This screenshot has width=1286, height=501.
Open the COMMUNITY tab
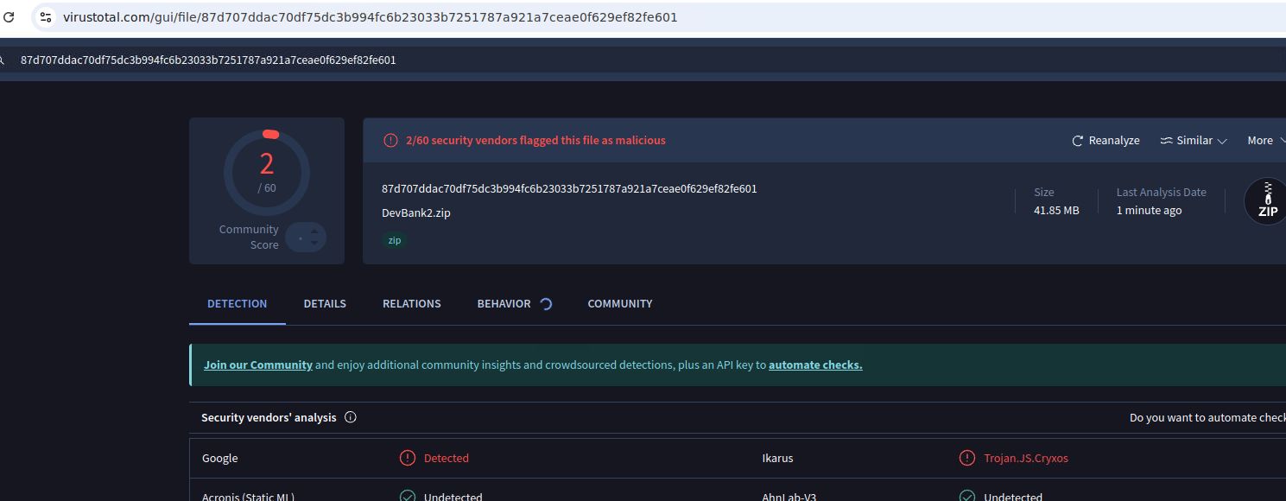click(620, 303)
